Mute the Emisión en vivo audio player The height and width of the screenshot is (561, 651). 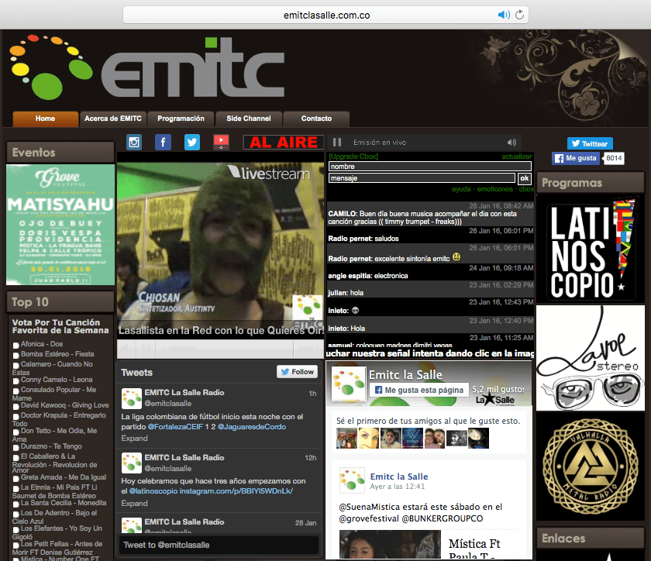pyautogui.click(x=511, y=143)
